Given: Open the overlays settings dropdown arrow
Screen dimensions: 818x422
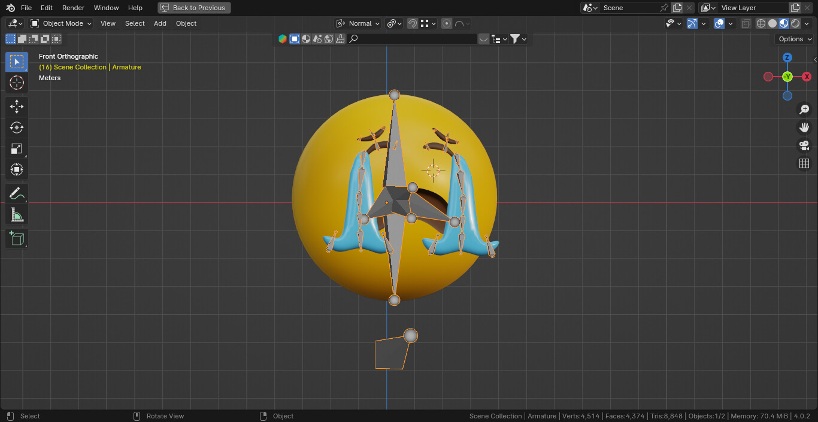Looking at the screenshot, I should pos(731,23).
